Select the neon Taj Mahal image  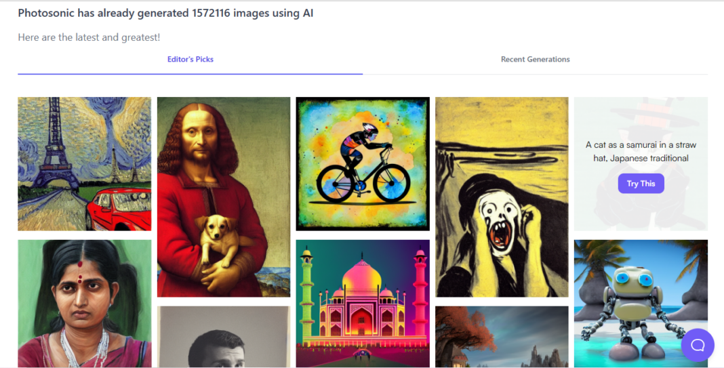tap(363, 303)
